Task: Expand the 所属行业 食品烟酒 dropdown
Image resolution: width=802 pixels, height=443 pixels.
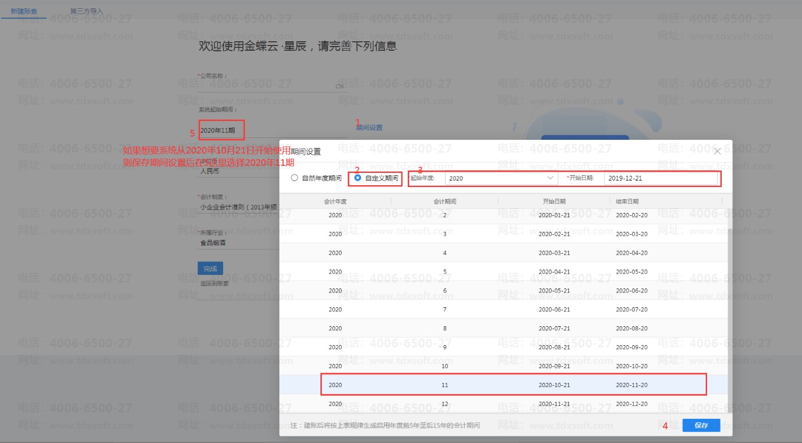Action: click(238, 242)
